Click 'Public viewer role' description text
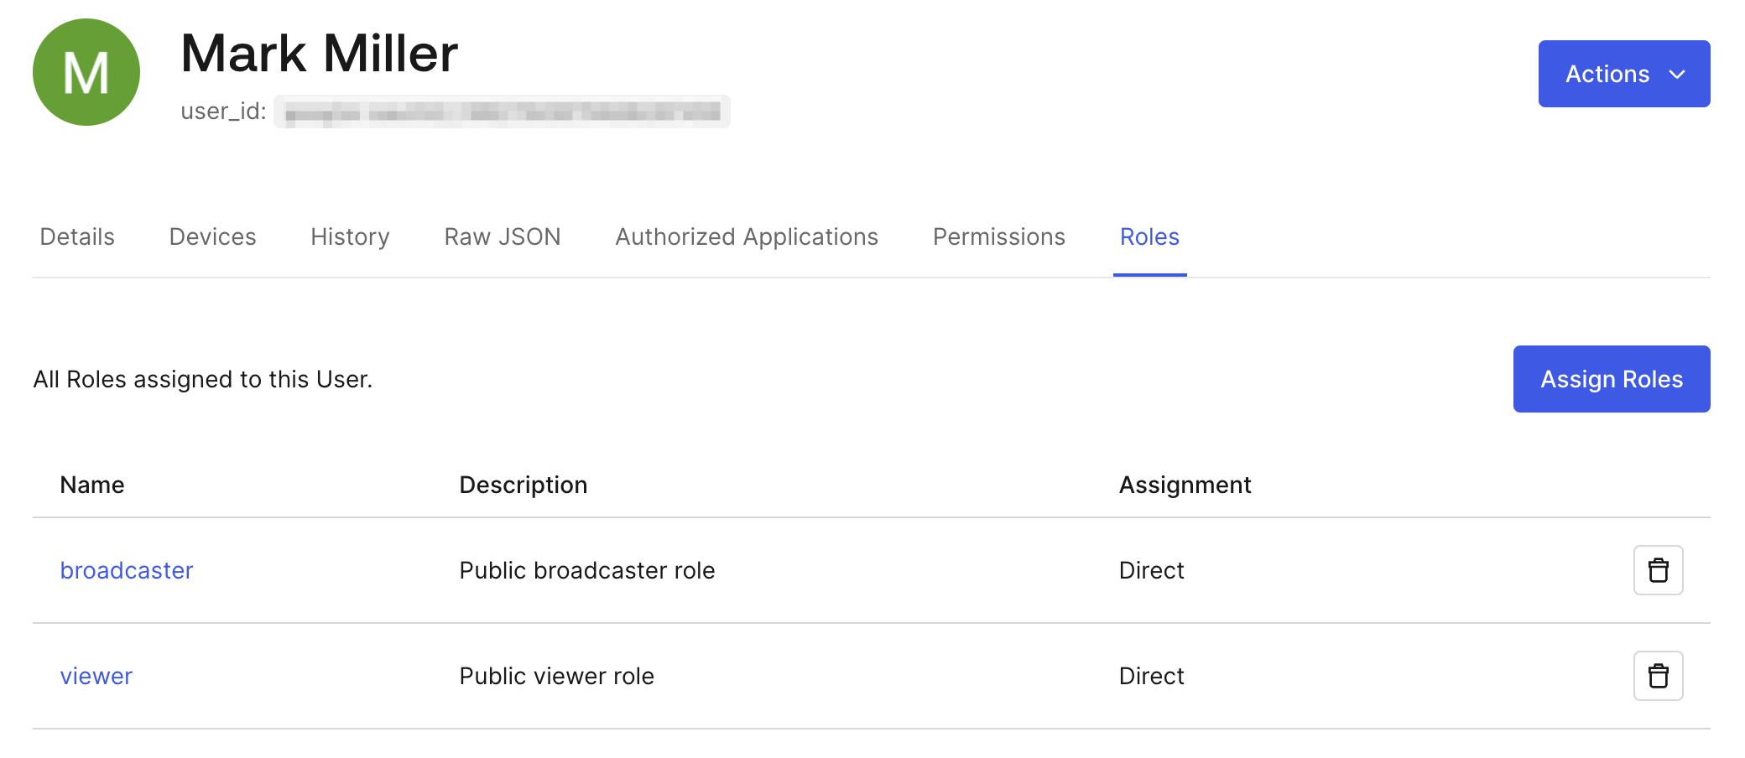1745x758 pixels. tap(557, 676)
